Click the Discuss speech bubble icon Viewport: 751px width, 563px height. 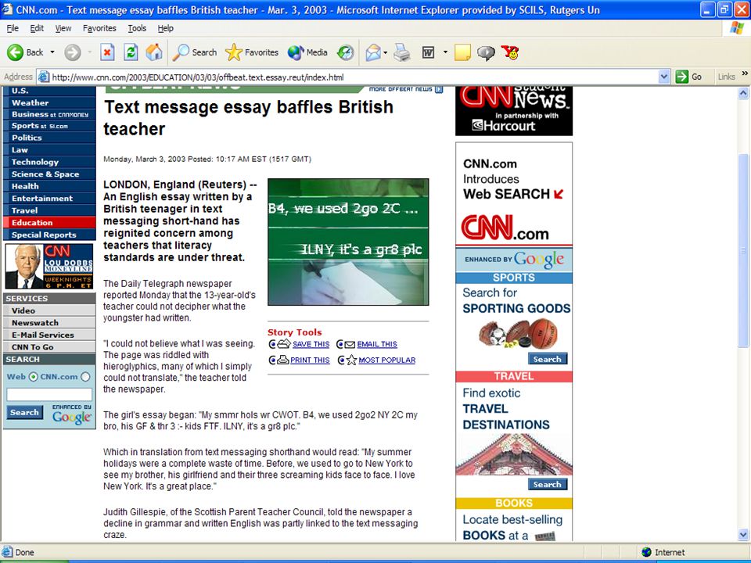486,52
